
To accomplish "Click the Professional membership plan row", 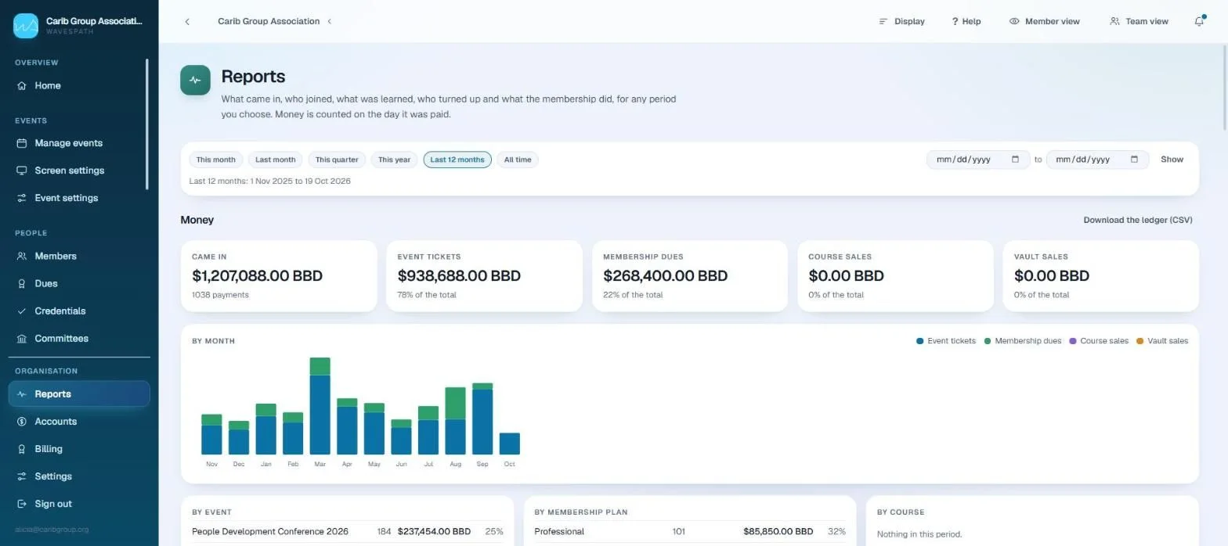I will (690, 532).
